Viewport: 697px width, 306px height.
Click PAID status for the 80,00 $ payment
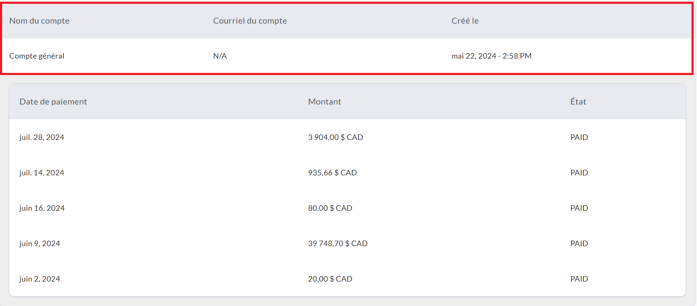(x=579, y=208)
